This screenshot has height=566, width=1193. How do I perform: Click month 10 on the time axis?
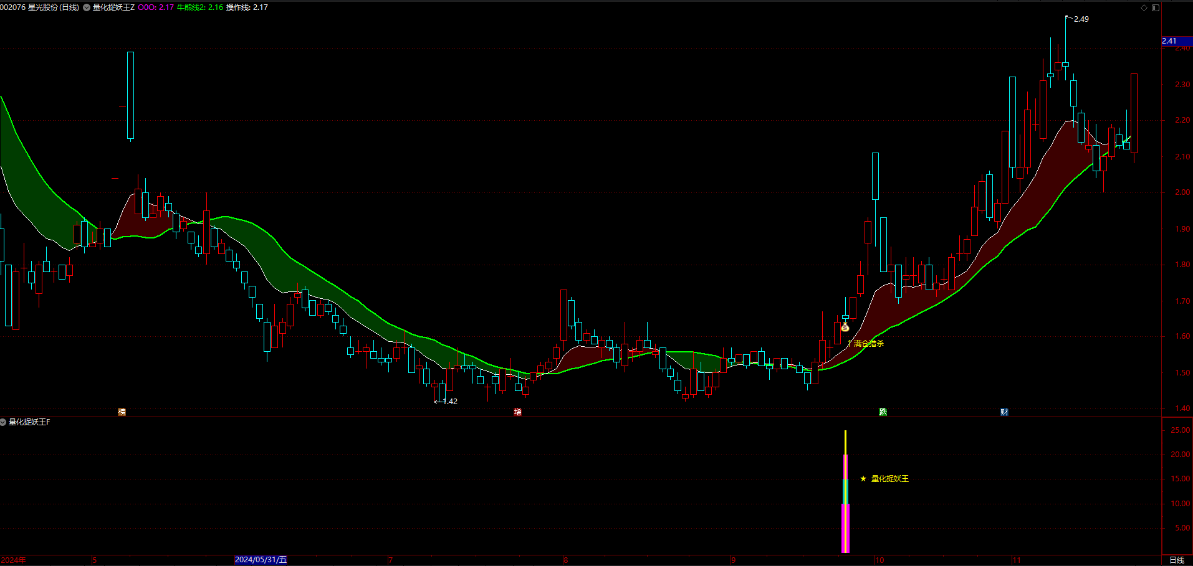(879, 560)
